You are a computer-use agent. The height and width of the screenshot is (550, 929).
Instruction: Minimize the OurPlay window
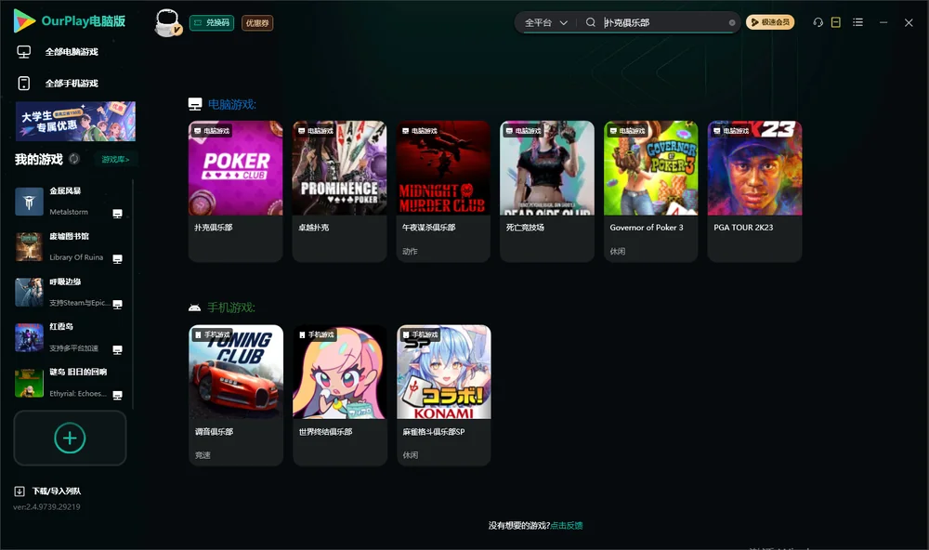click(x=883, y=22)
